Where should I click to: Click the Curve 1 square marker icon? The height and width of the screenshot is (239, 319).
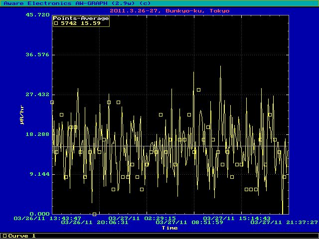click(x=4, y=236)
